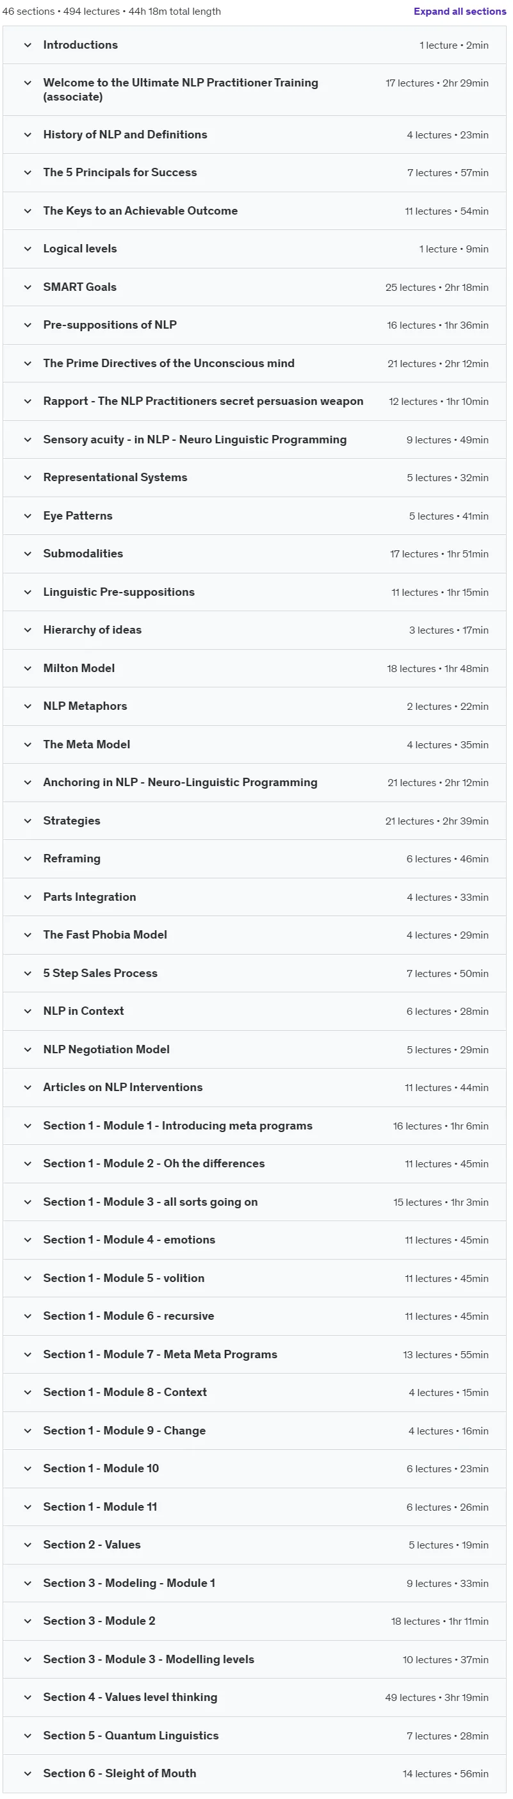Open Pre-suppositions of NLP section title
This screenshot has width=513, height=1799.
110,325
